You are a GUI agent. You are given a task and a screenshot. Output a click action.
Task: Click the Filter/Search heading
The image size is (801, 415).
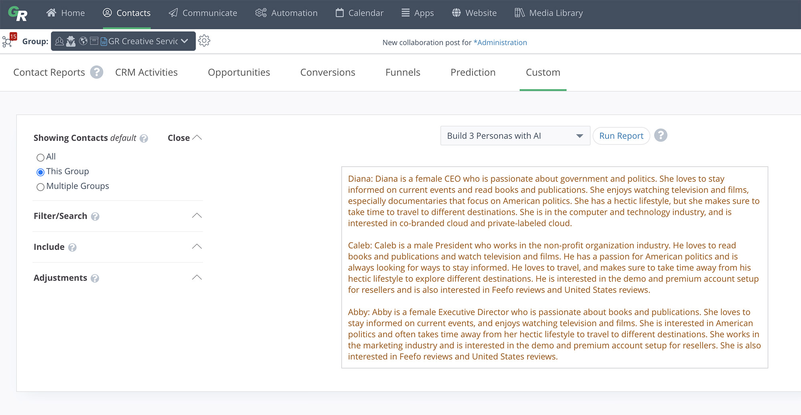[60, 216]
